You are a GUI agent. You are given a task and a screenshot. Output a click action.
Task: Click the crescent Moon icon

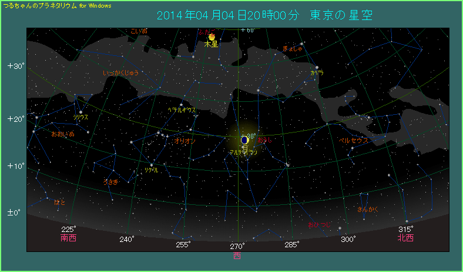(244, 140)
